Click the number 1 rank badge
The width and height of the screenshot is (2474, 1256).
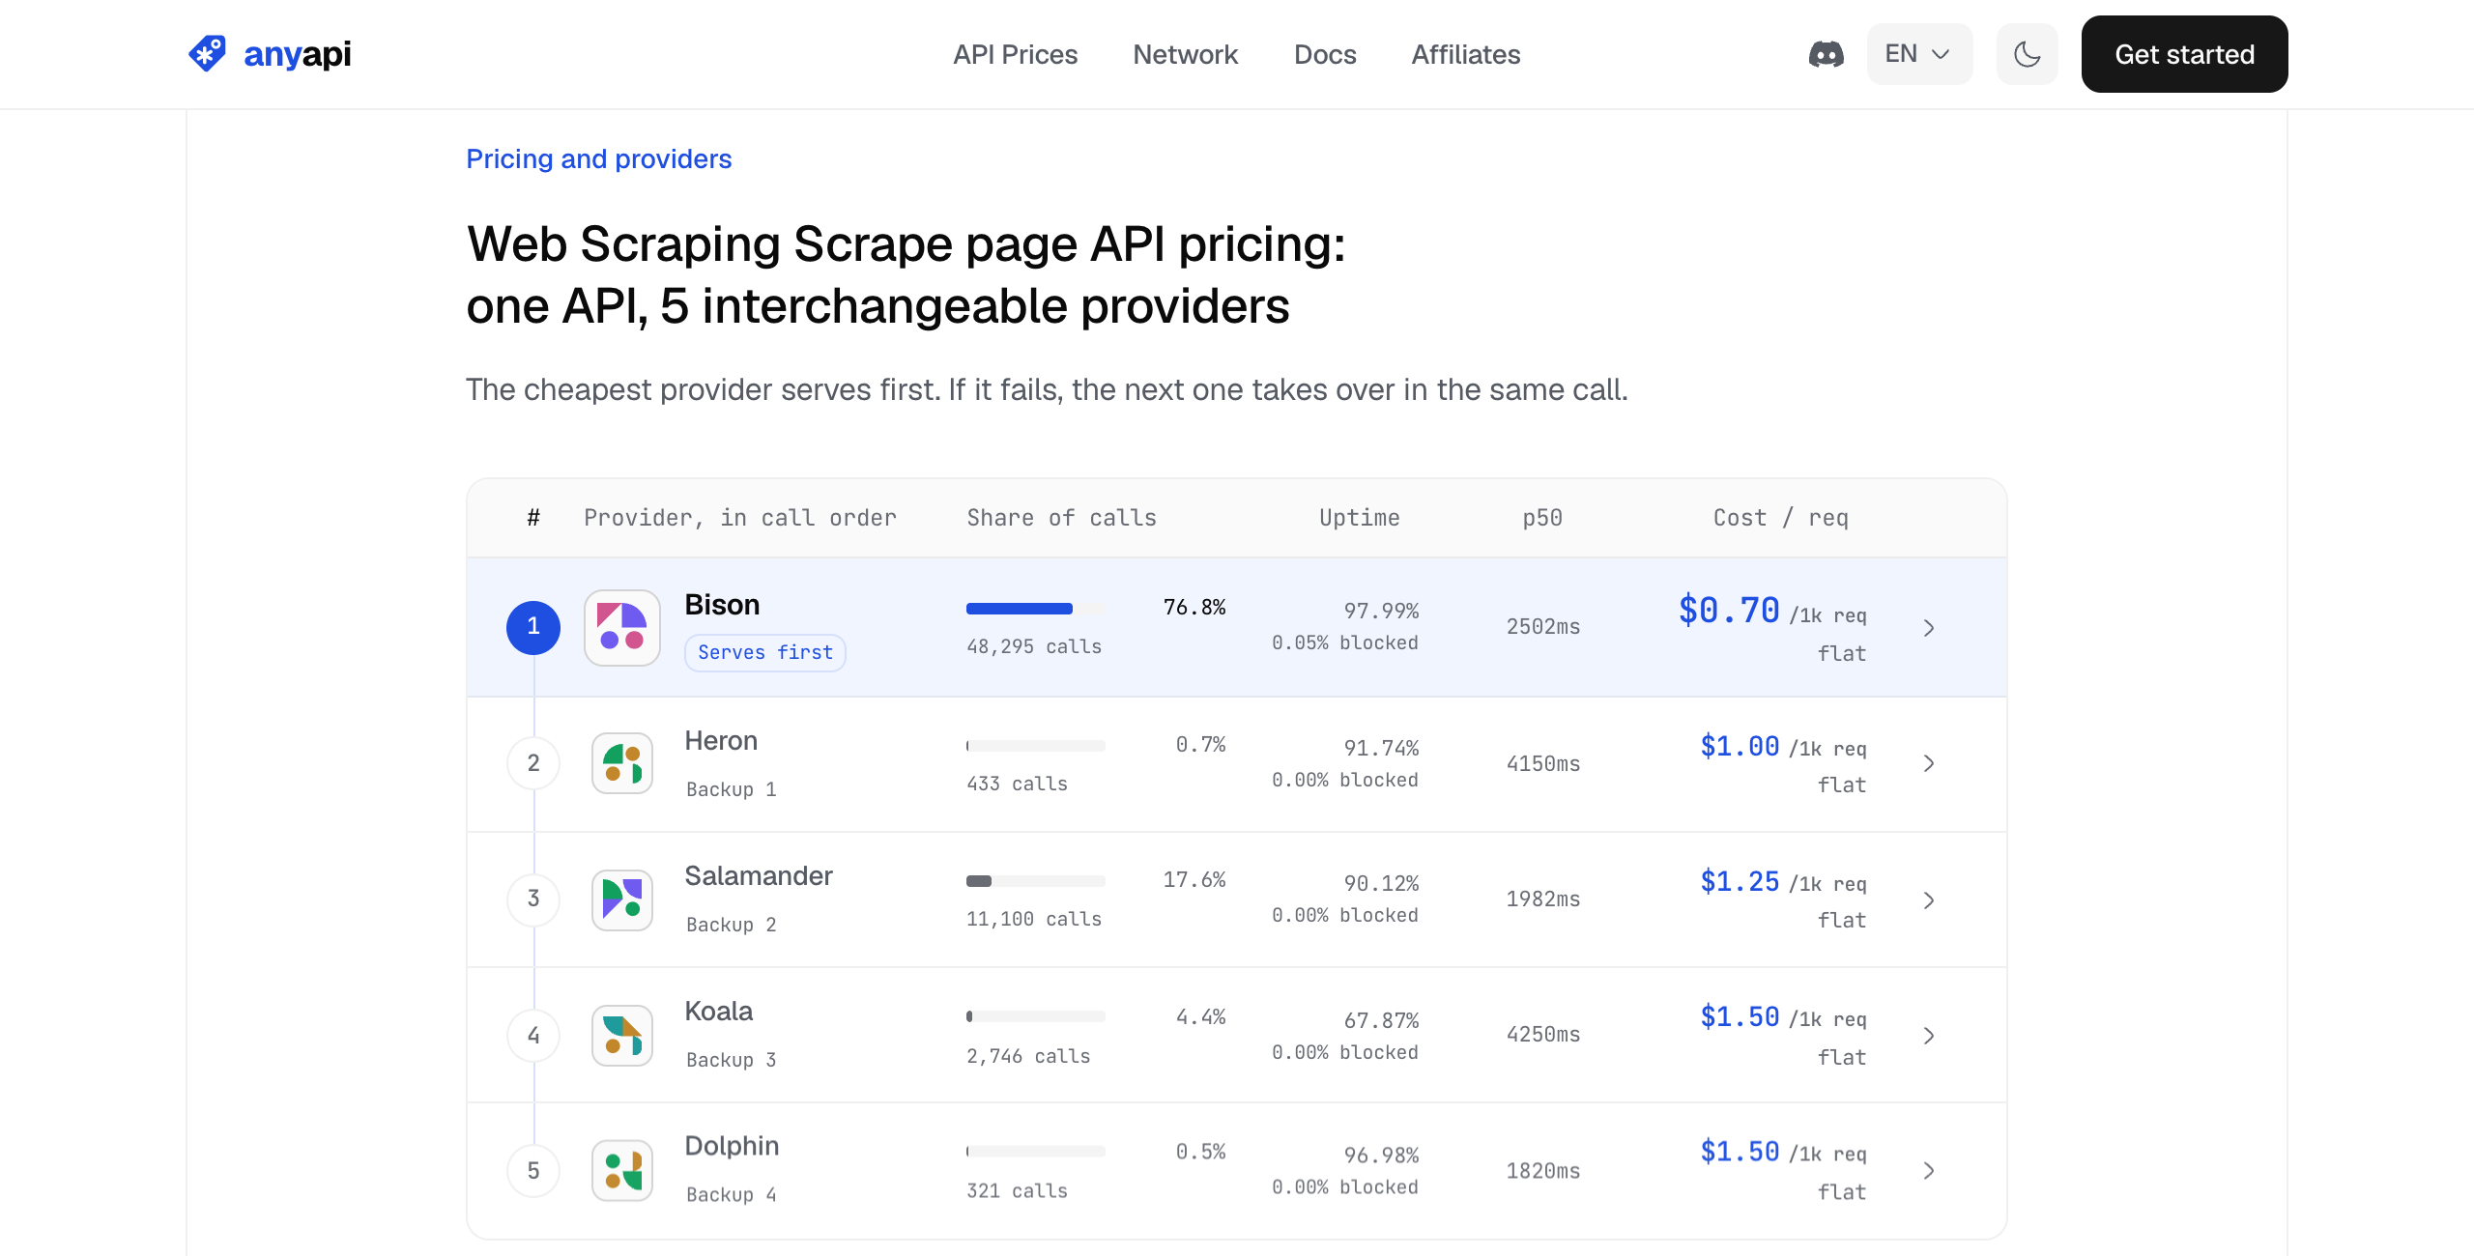point(533,627)
